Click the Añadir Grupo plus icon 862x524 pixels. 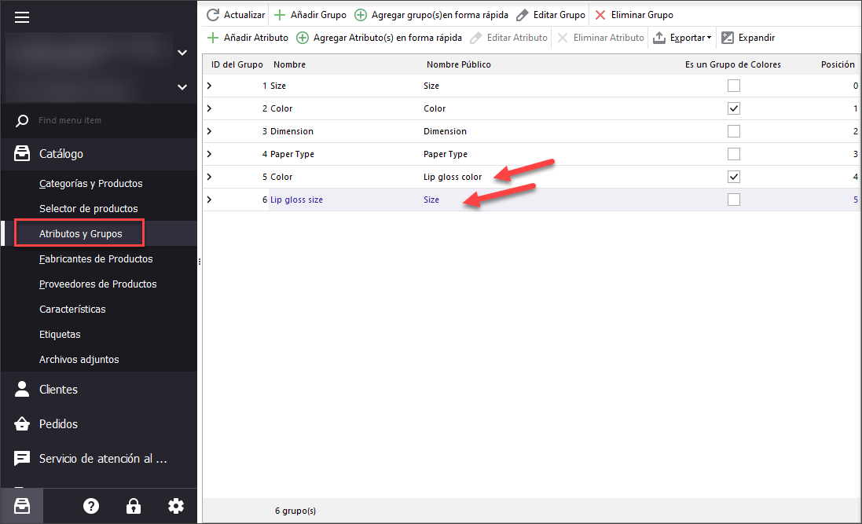tap(280, 15)
